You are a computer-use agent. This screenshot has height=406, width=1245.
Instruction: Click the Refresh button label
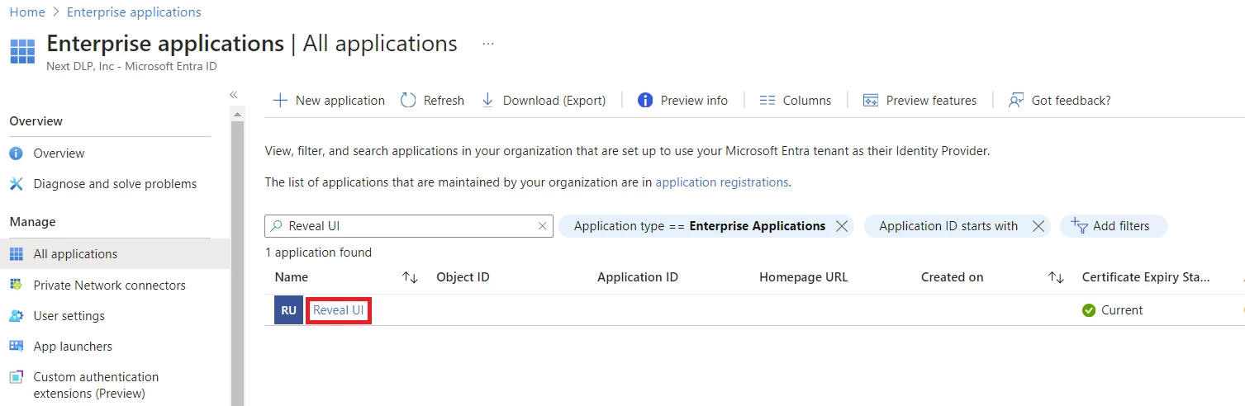tap(444, 100)
